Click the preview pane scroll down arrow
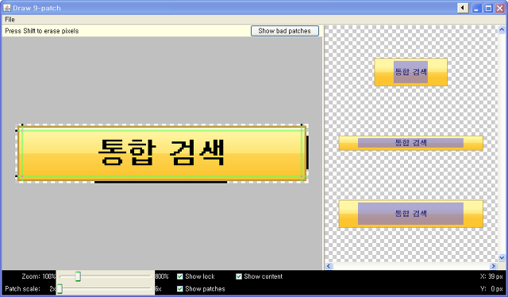This screenshot has width=508, height=297. [502, 258]
